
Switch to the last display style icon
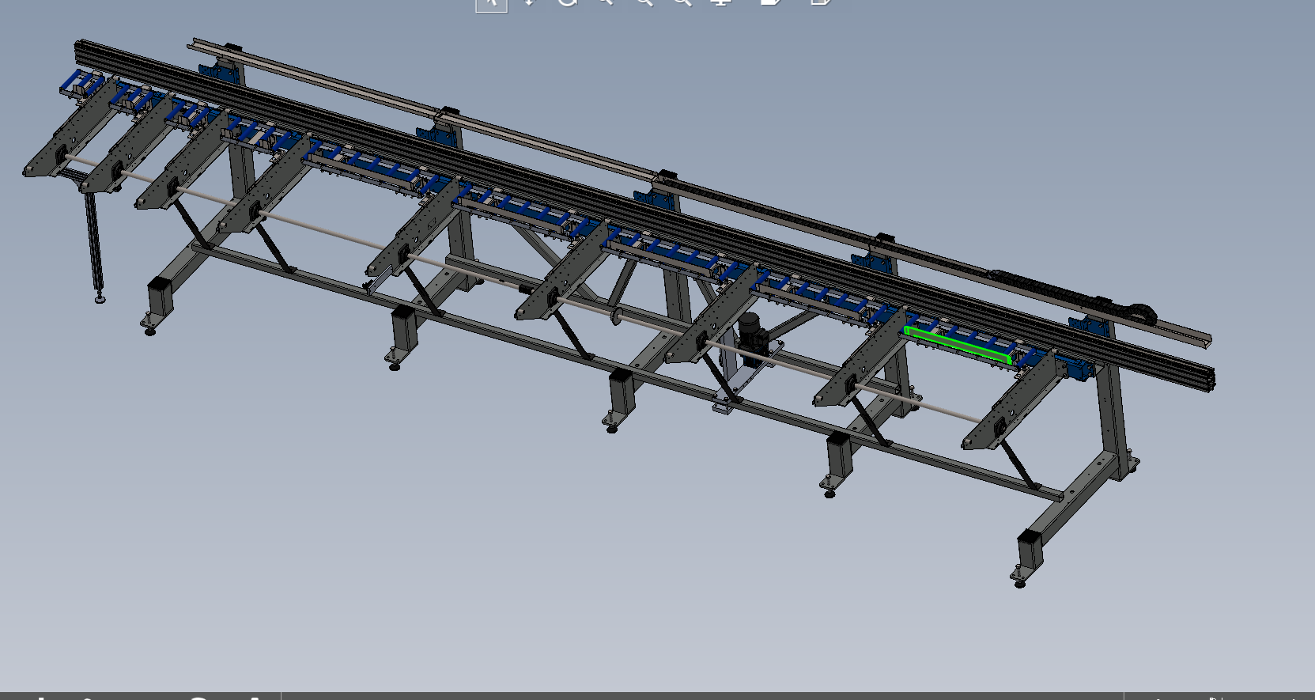(x=820, y=2)
